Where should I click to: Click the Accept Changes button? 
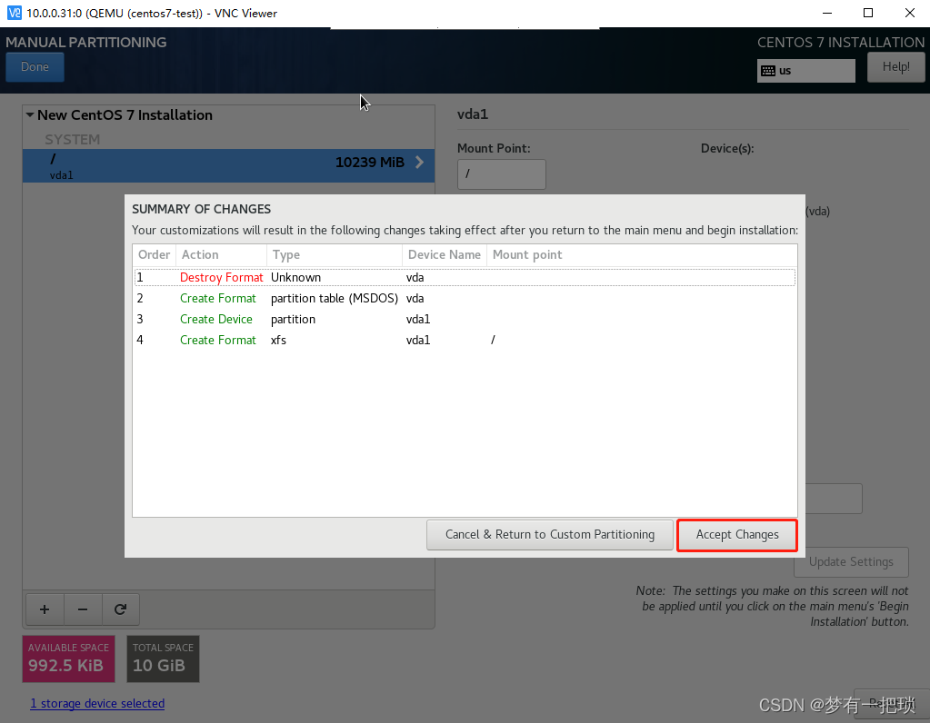pyautogui.click(x=736, y=535)
